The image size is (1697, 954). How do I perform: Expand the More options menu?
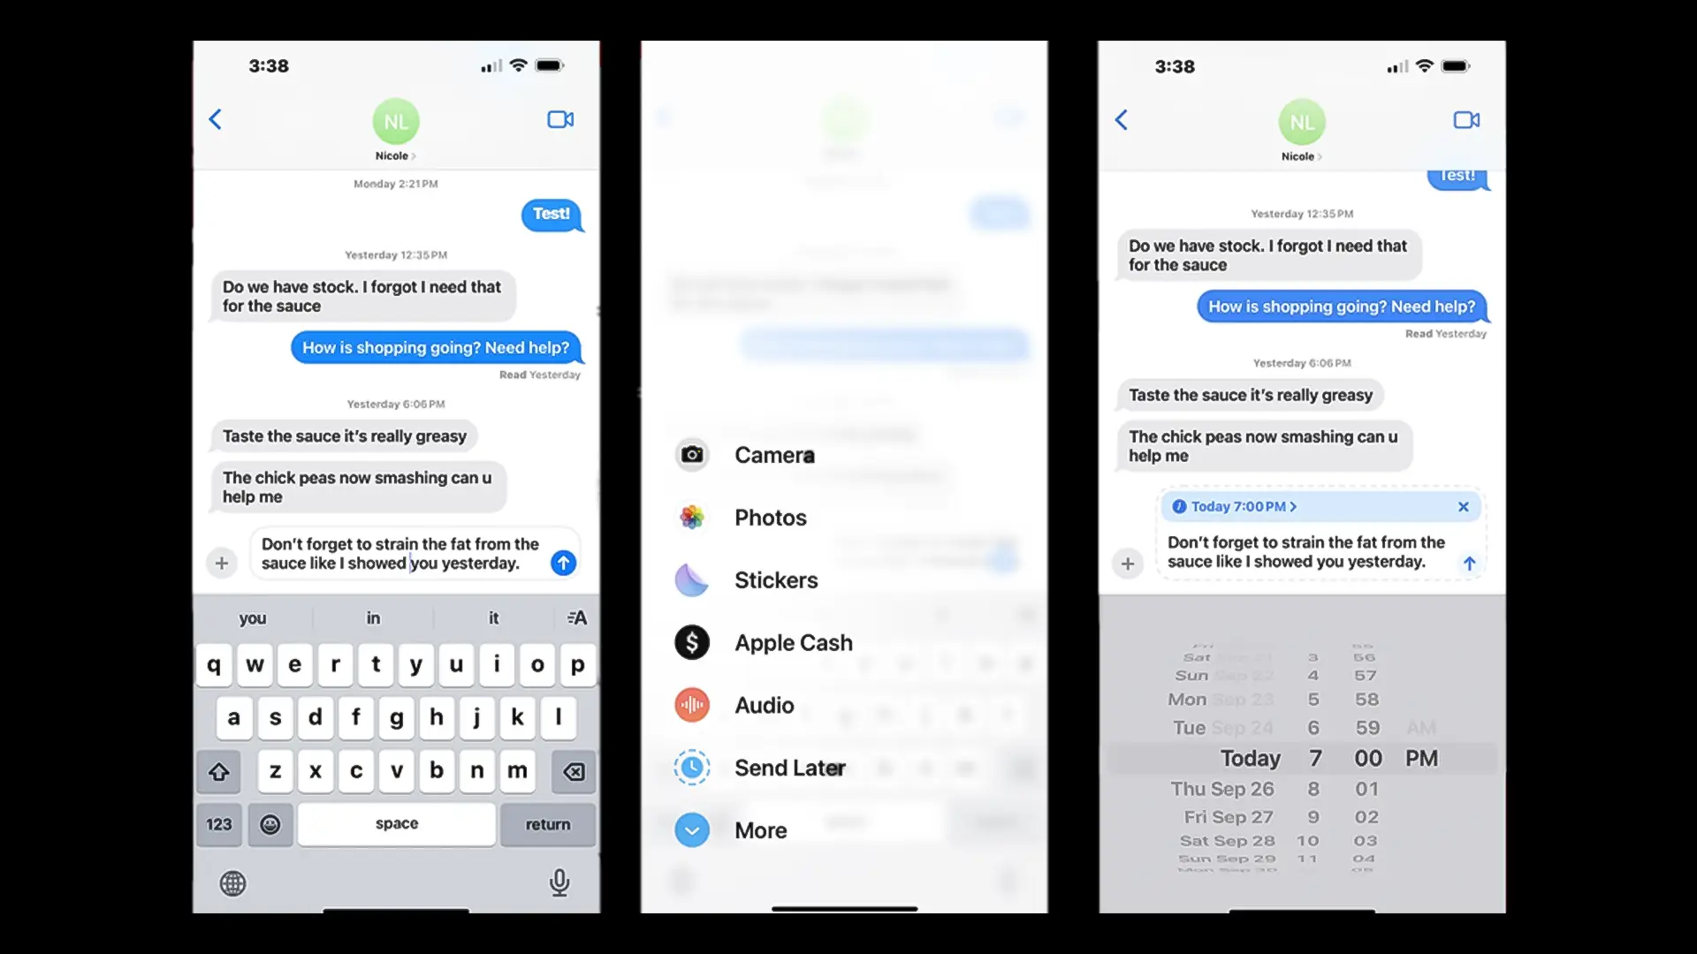[758, 829]
